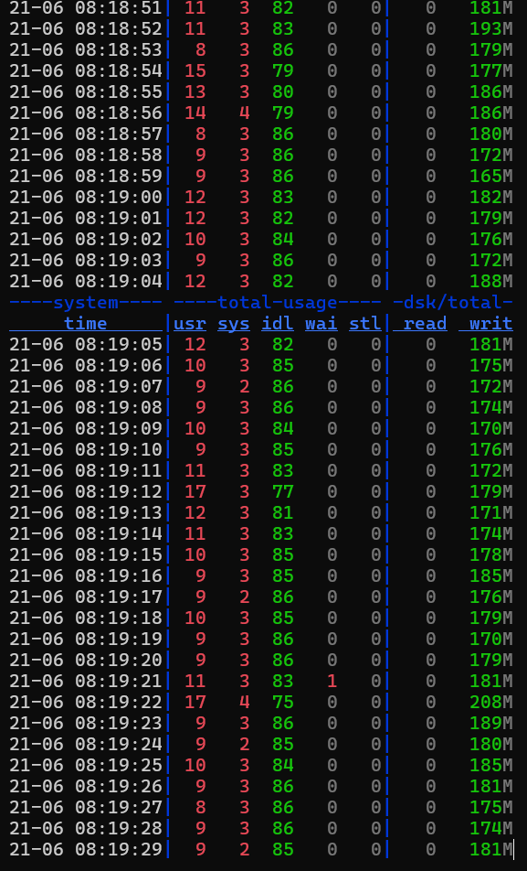The image size is (527, 871).
Task: Click the "----system----" group header
Action: (86, 303)
